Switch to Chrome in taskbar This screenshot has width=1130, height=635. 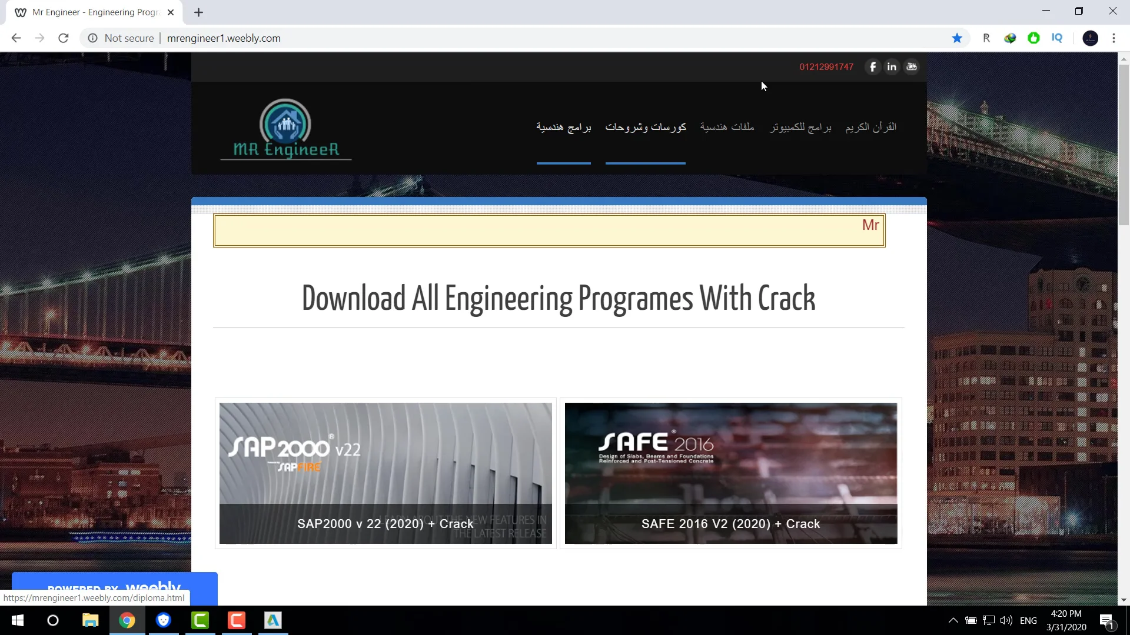tap(127, 620)
